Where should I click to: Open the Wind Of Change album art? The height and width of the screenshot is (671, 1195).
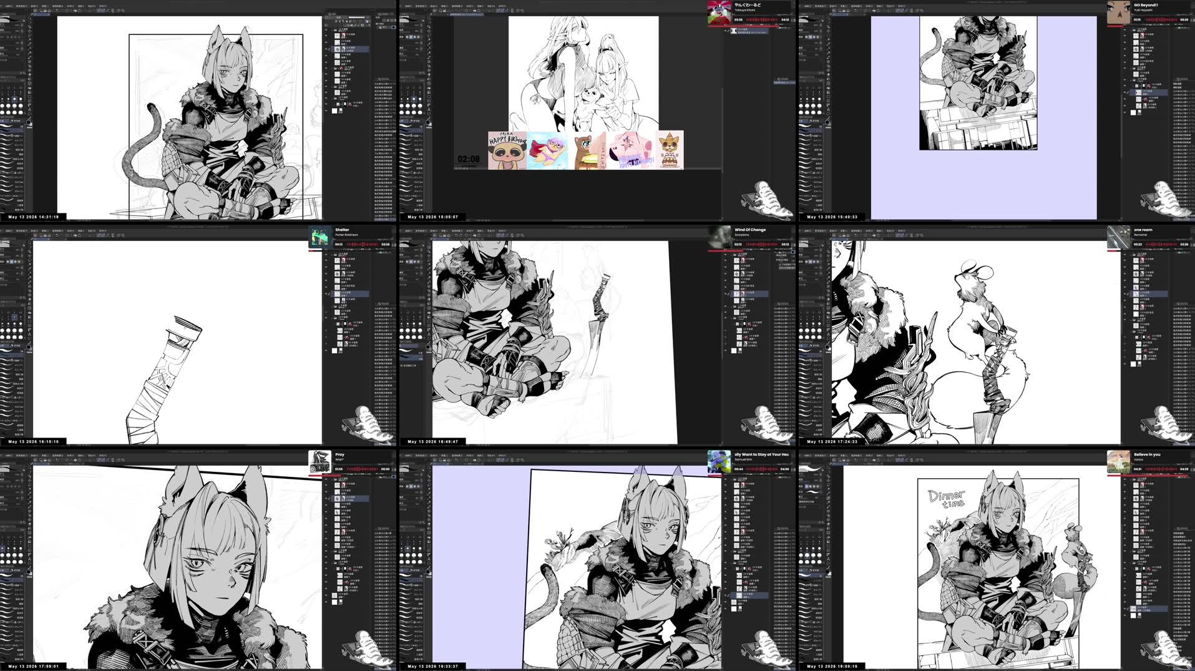[720, 237]
